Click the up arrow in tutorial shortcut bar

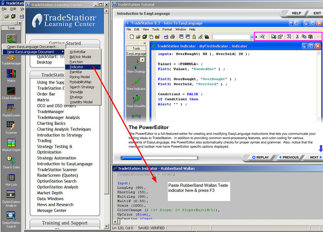[142, 60]
